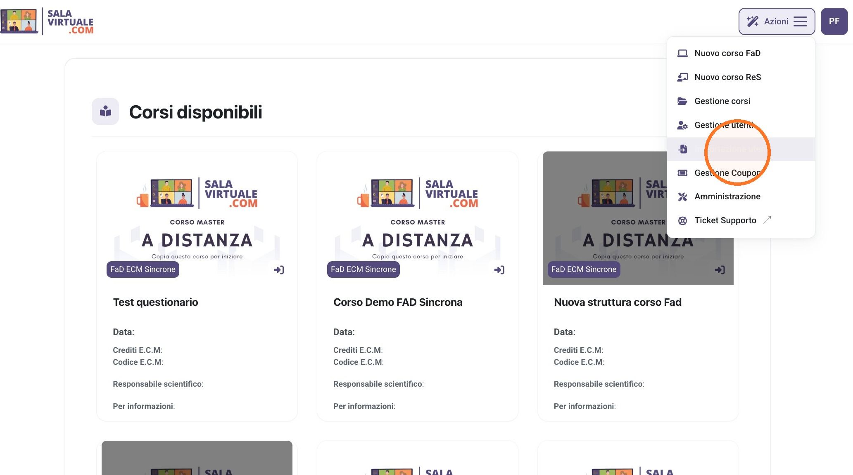The width and height of the screenshot is (853, 475).
Task: Click the tools icon for Amministrazione
Action: 682,197
